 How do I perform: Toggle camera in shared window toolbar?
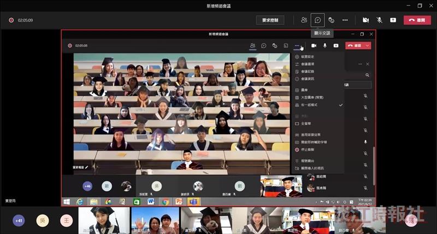(x=314, y=45)
